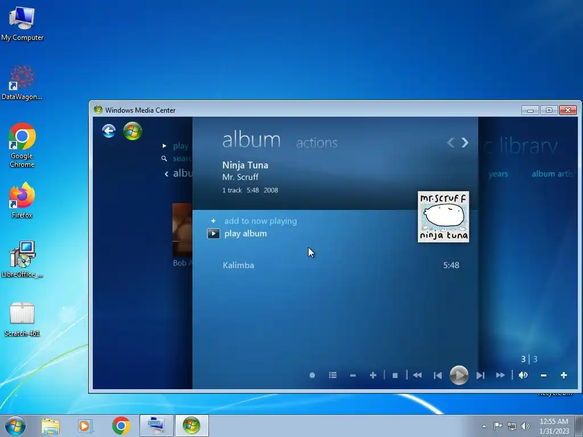Open the DataWagon desktop shortcut
This screenshot has height=437, width=583.
22,83
